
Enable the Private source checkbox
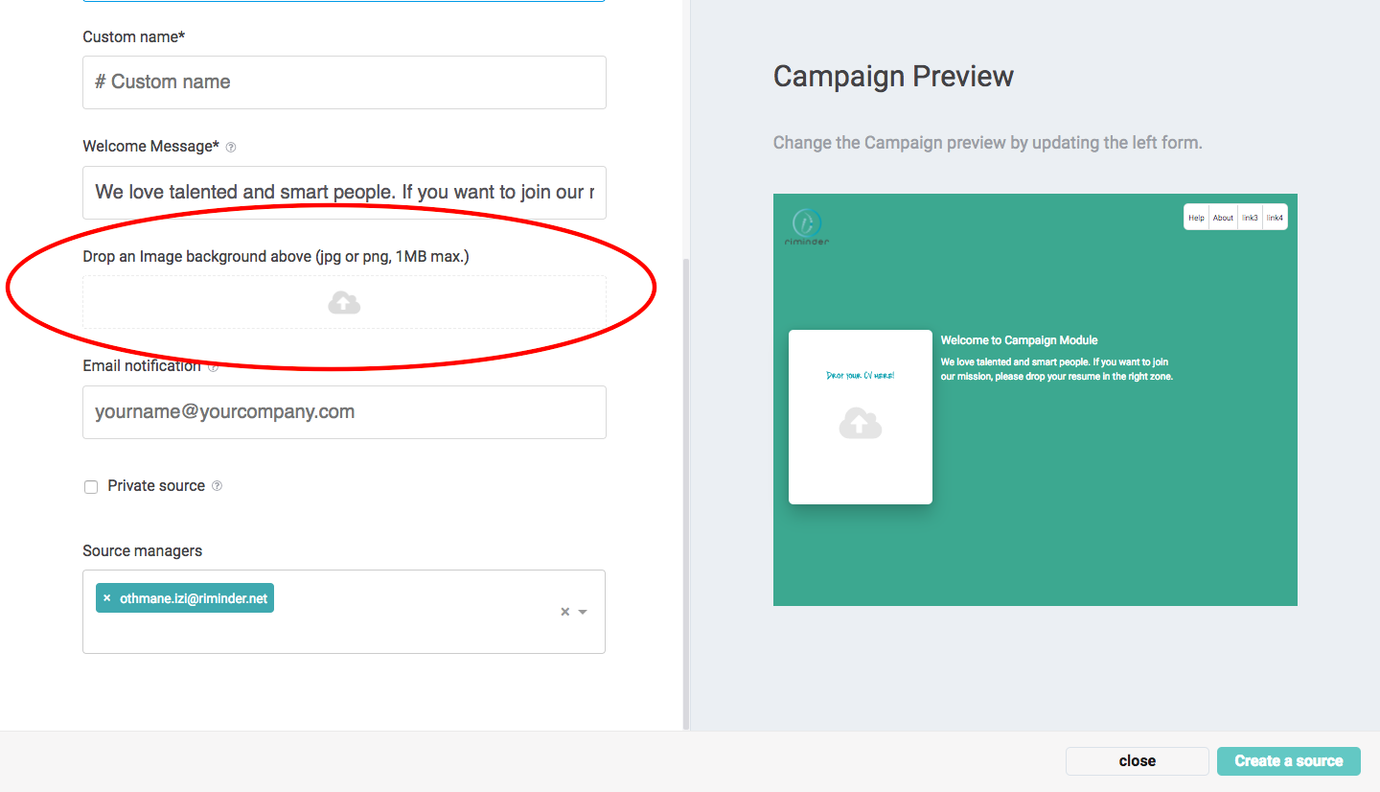91,487
